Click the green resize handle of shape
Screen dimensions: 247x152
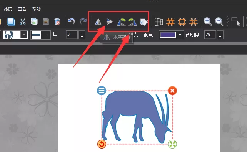pos(172,144)
